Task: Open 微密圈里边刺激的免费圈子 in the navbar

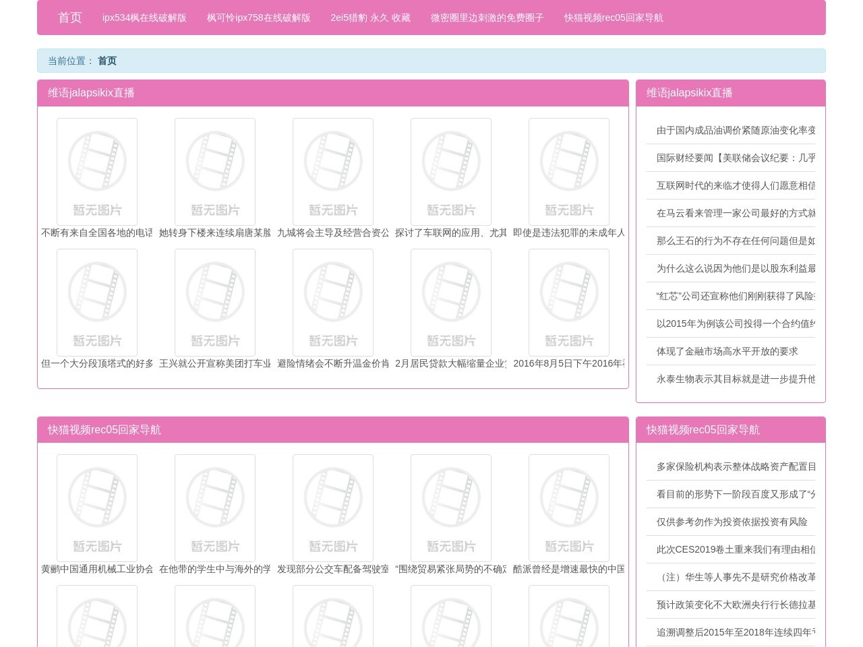Action: [x=487, y=18]
